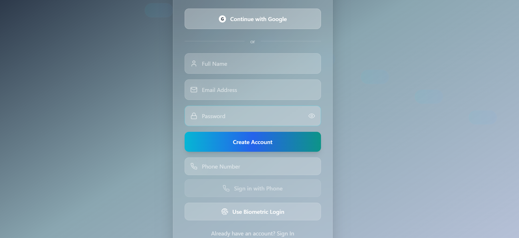
Task: Click the person icon in Full Name field
Action: coord(194,63)
